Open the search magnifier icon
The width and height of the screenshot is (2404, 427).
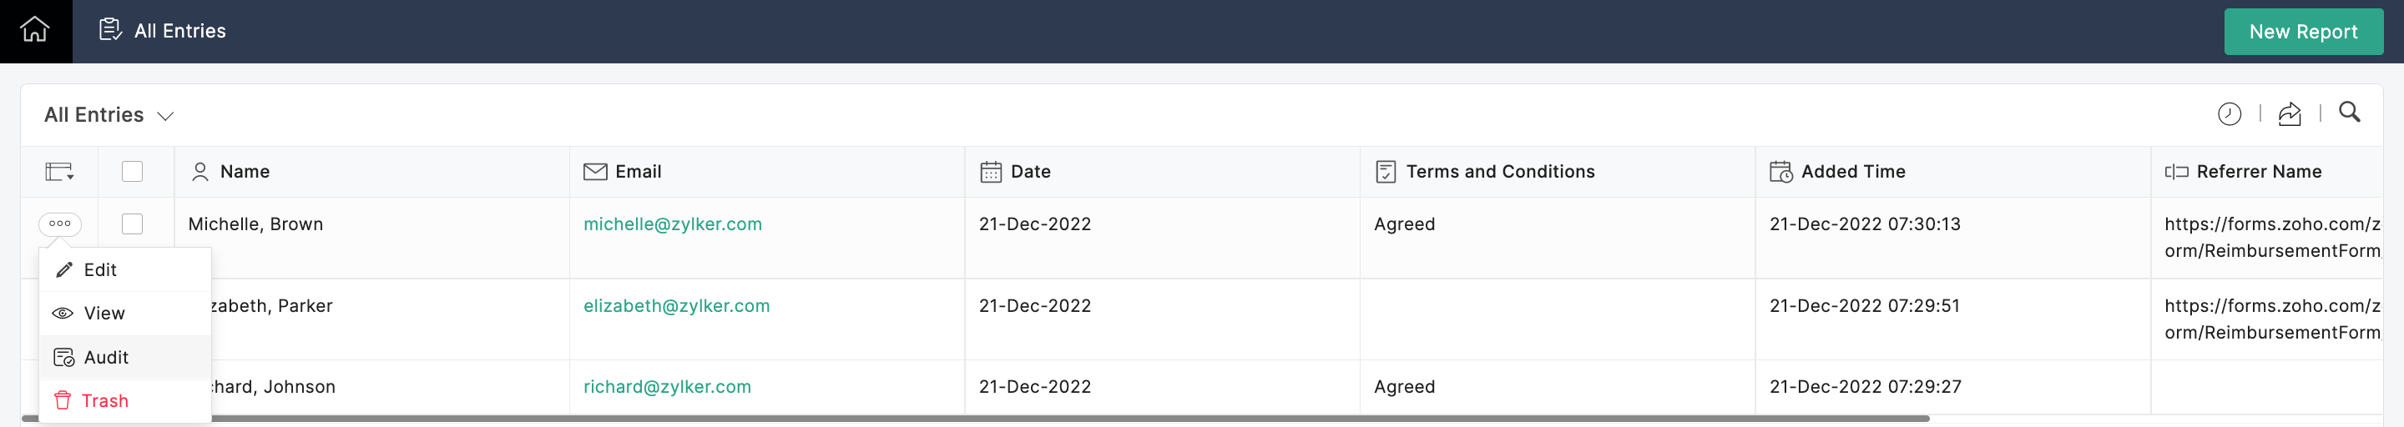[x=2349, y=113]
